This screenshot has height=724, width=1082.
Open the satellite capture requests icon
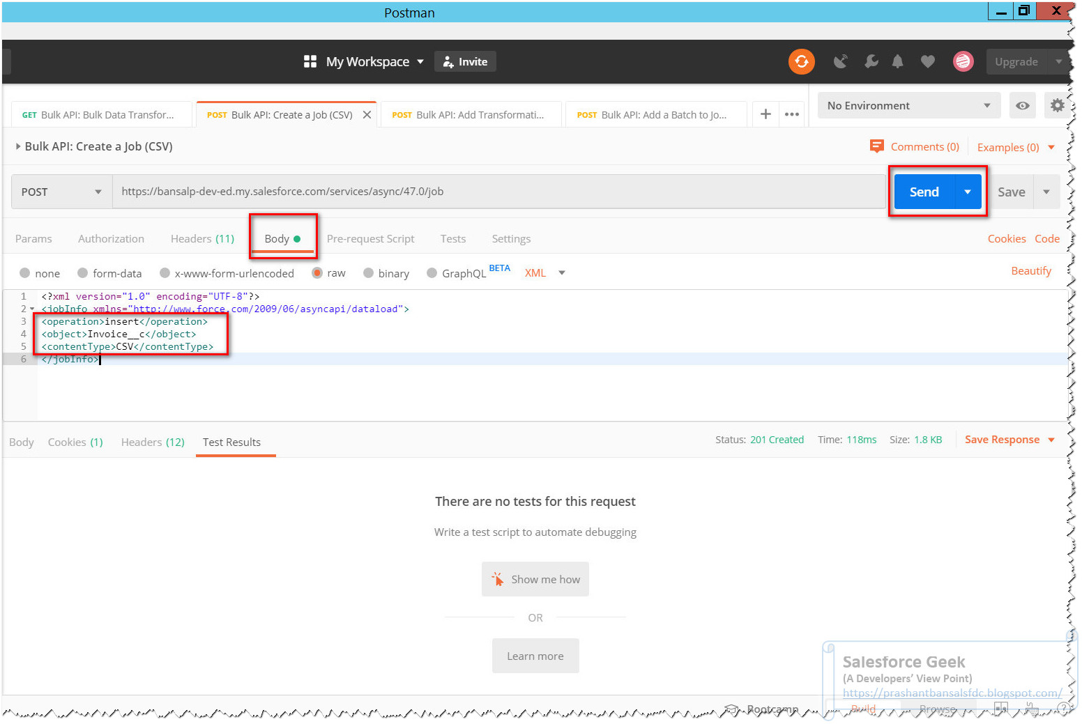coord(840,61)
